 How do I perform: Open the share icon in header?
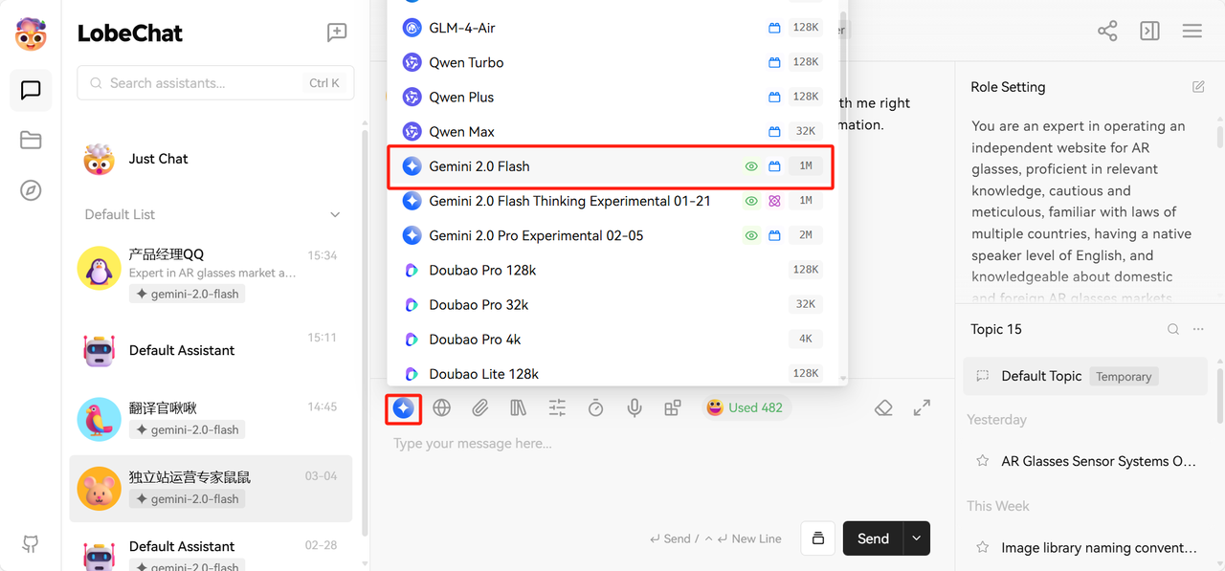point(1107,32)
